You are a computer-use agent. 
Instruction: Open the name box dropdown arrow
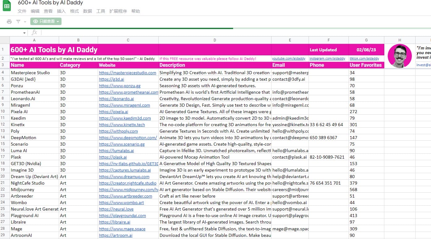(24, 33)
